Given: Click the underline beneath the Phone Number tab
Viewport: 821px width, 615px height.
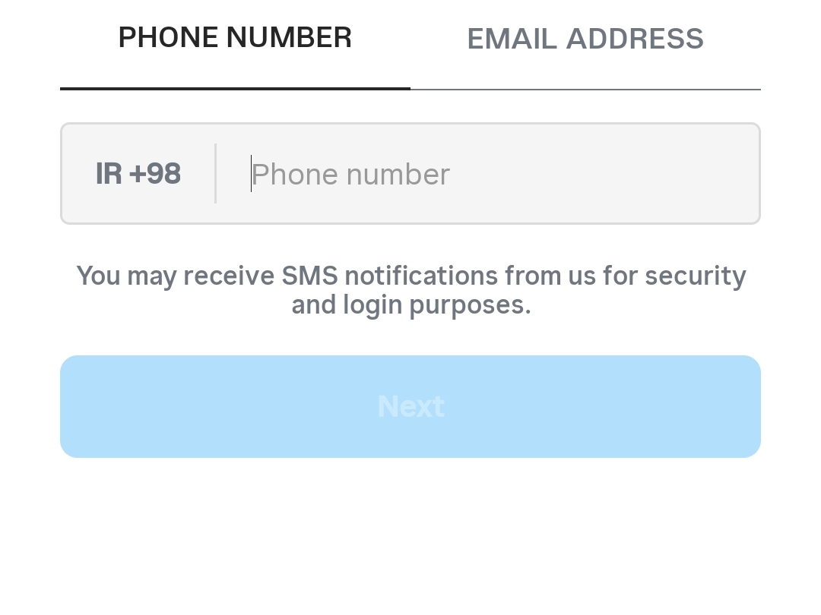Looking at the screenshot, I should (x=235, y=89).
